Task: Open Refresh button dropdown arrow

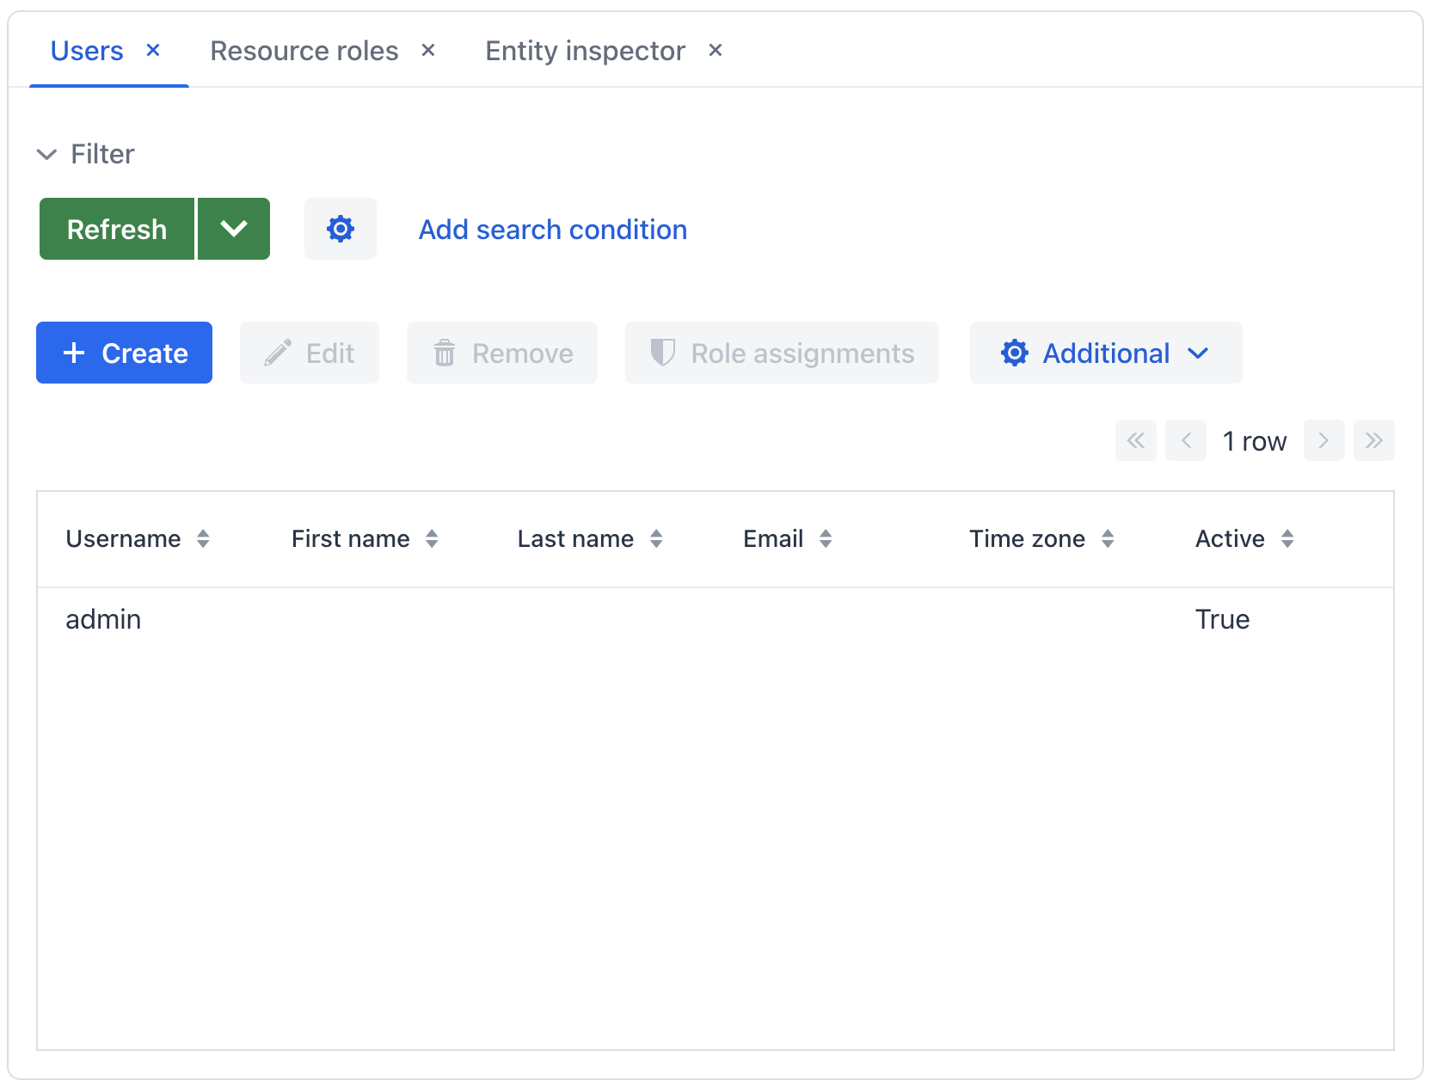Action: click(234, 229)
